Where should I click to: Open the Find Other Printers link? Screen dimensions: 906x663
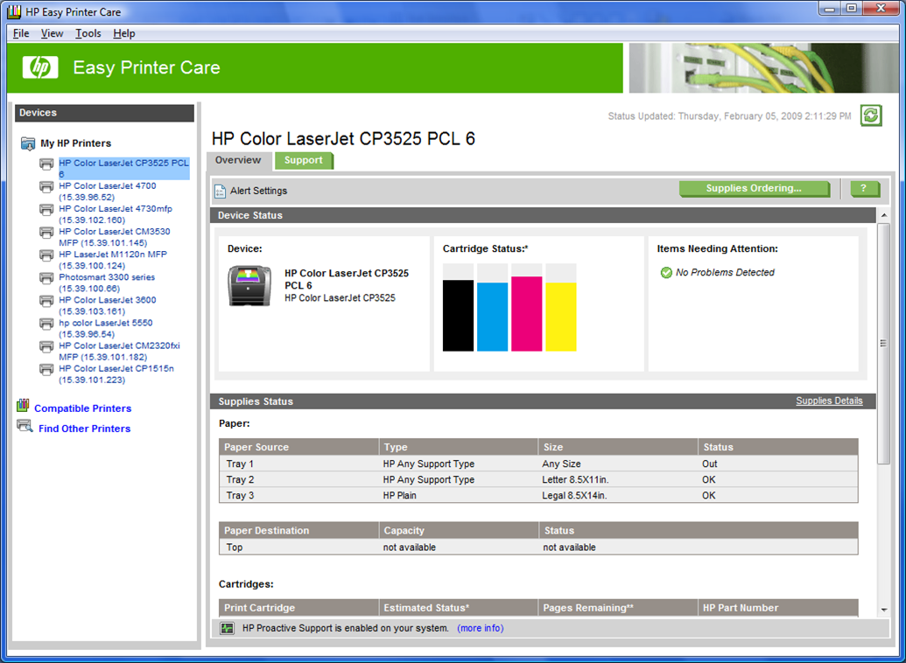click(84, 429)
